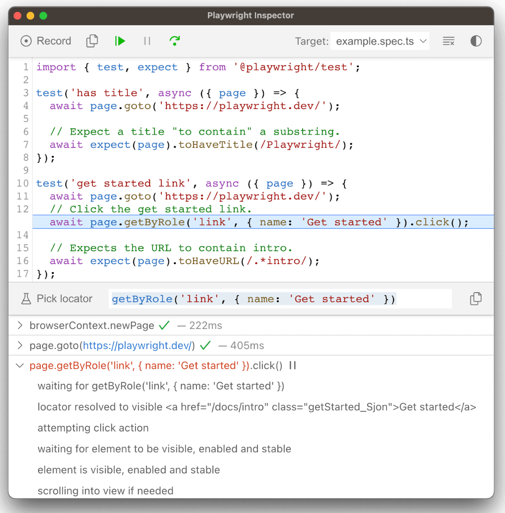Viewport: 505px width, 513px height.
Task: Clear the actions log
Action: 449,41
